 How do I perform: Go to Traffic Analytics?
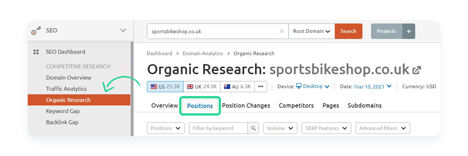coord(66,89)
